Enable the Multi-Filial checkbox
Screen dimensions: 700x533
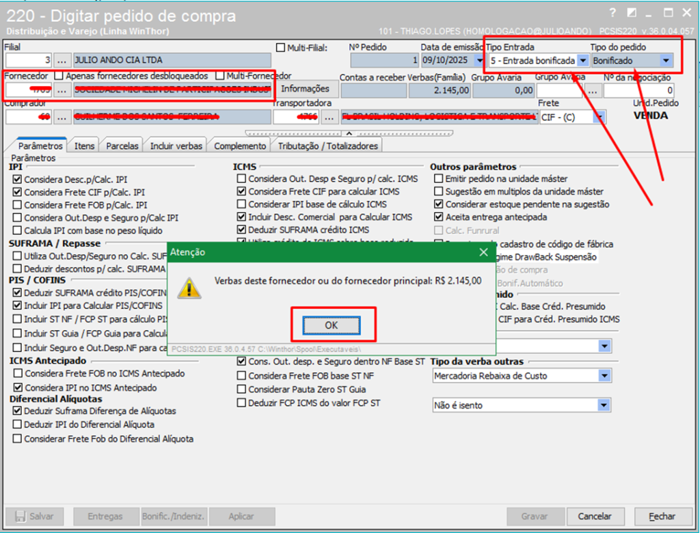280,48
